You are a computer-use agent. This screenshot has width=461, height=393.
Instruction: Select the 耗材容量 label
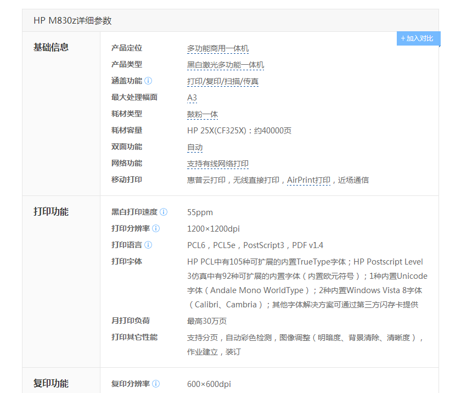[127, 130]
